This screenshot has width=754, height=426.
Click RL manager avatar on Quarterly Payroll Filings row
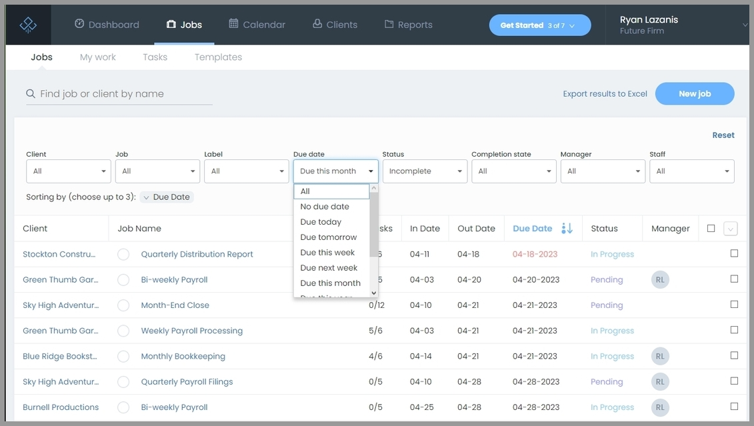660,382
